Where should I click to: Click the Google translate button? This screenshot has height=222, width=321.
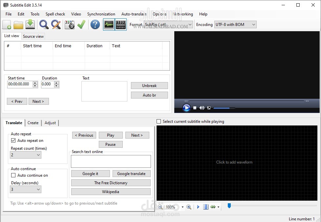coord(131,173)
